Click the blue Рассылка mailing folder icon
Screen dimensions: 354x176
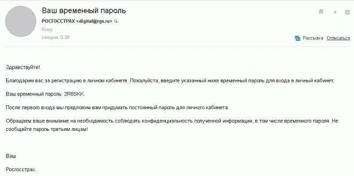coord(297,38)
